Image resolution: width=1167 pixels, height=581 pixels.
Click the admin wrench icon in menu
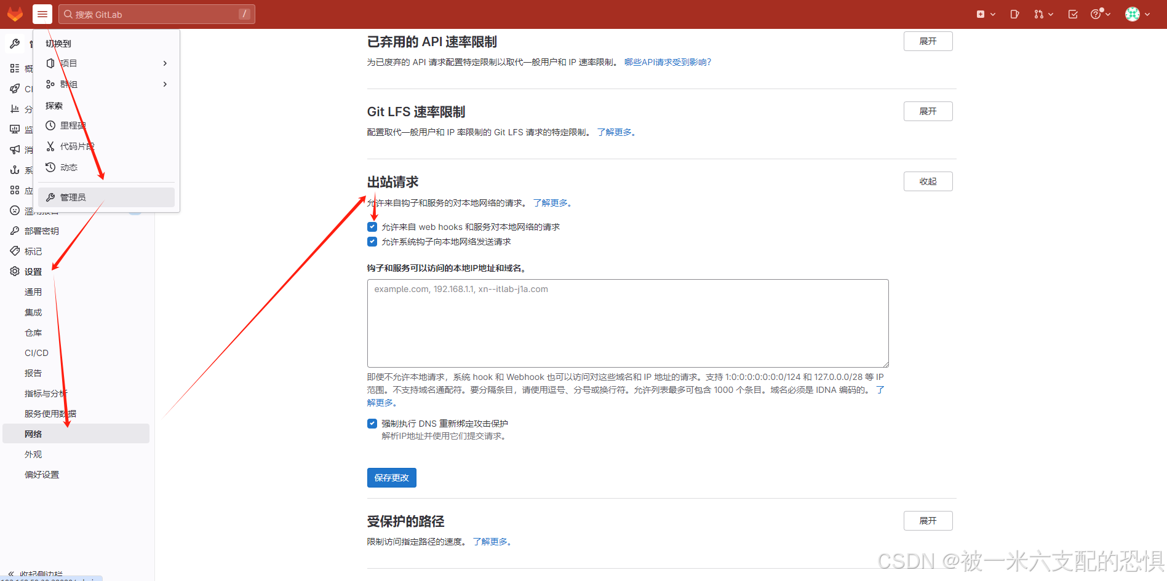coord(50,197)
